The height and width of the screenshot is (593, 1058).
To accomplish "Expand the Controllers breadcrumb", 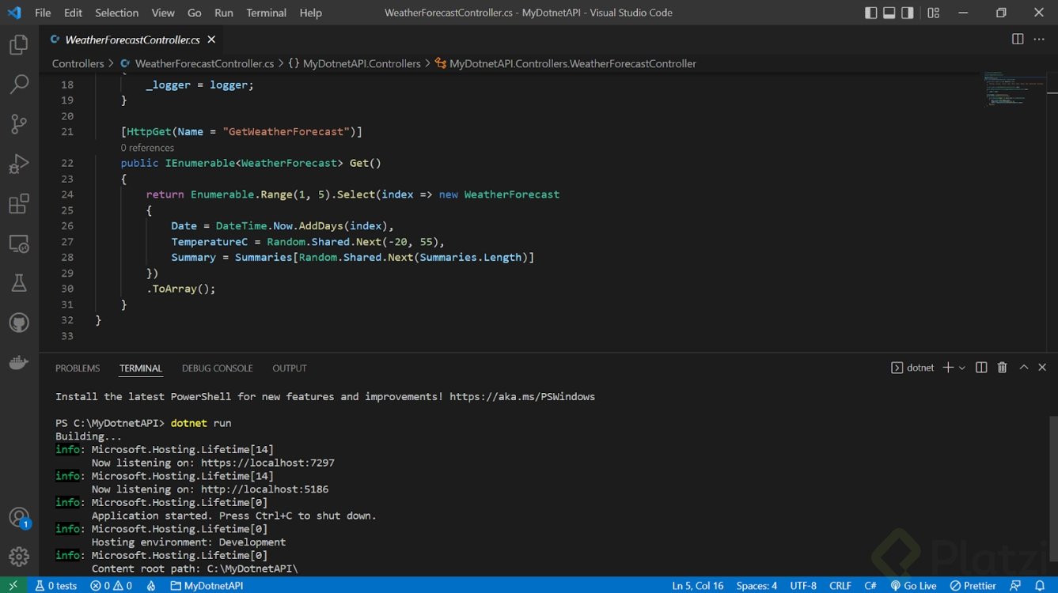I will point(78,63).
